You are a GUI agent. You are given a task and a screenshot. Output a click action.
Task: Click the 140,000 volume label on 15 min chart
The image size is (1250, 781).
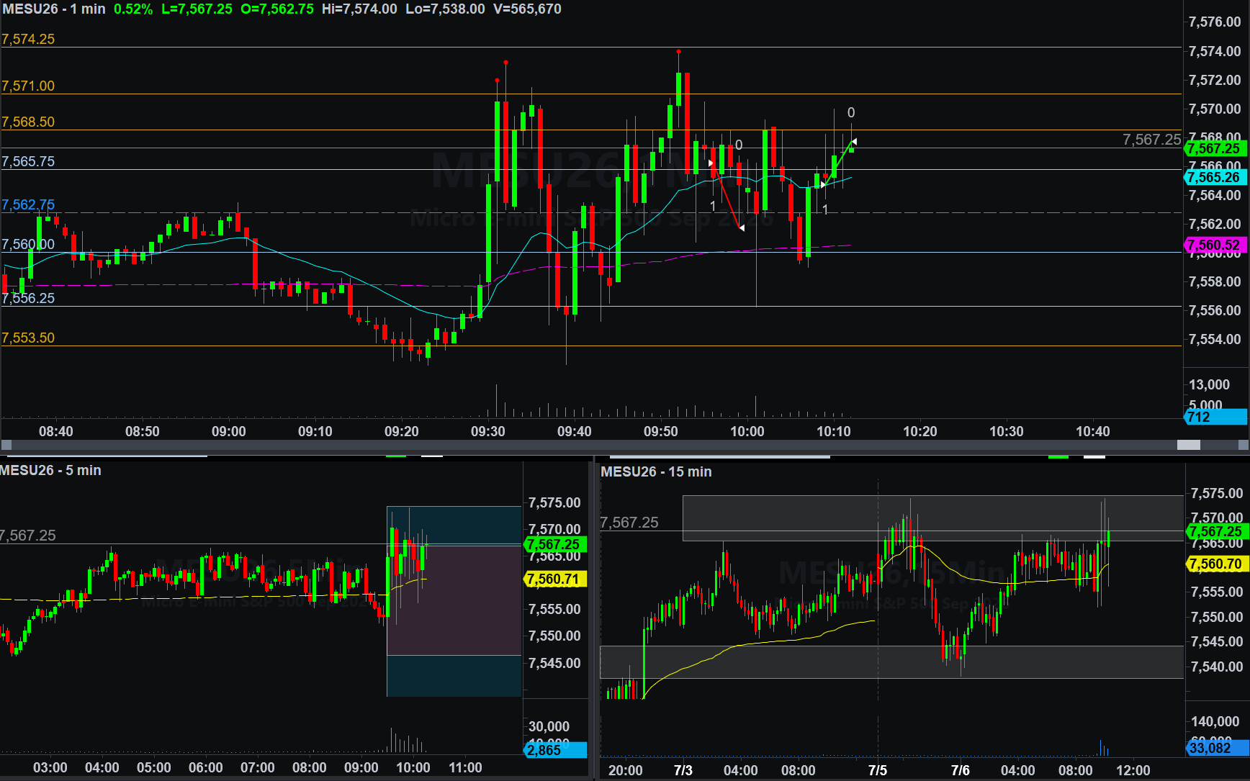point(1215,722)
